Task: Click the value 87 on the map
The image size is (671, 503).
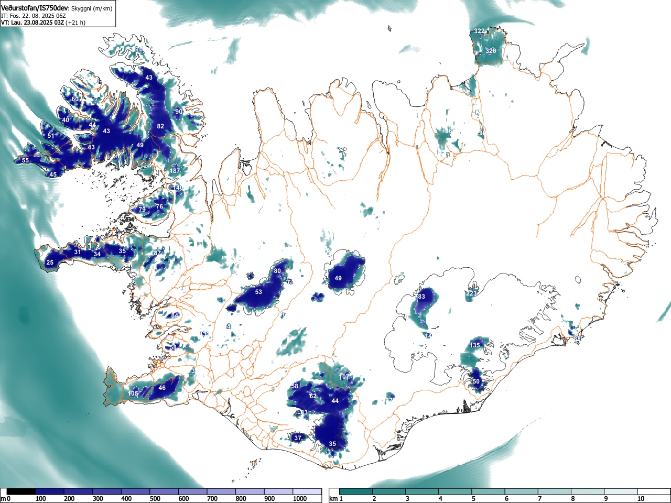Action: [157, 254]
